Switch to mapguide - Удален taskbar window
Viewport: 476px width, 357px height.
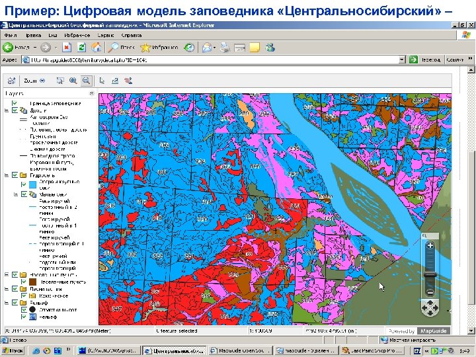306,351
